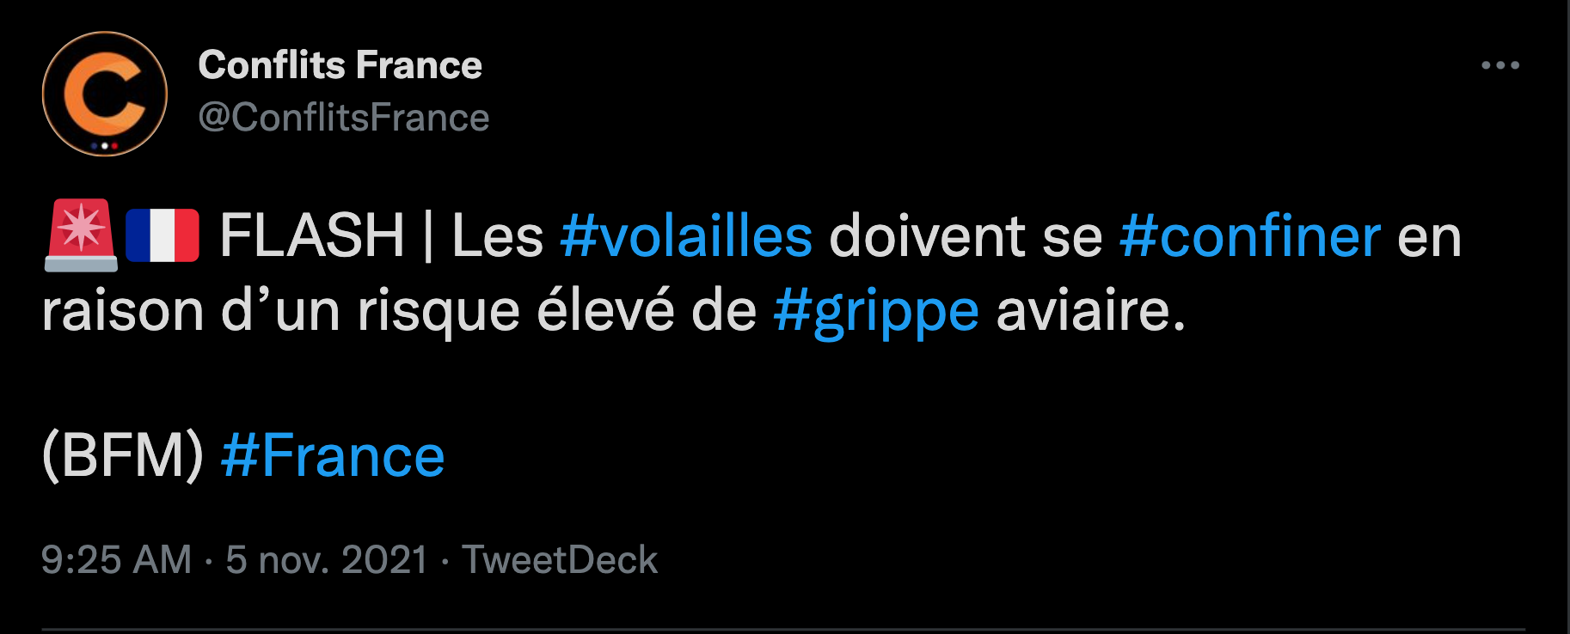Open the Conflits France profile avatar
The image size is (1570, 634).
(x=105, y=94)
